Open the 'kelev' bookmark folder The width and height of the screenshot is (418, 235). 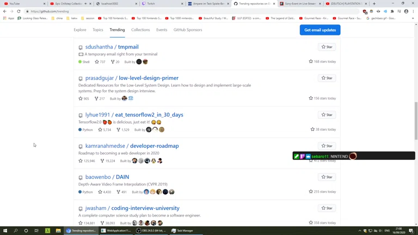point(72,18)
